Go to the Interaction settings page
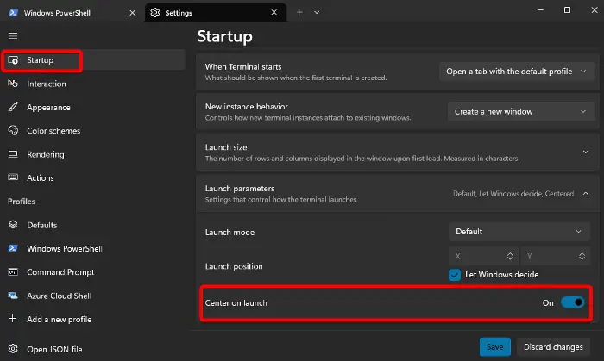604x361 pixels. click(93, 84)
